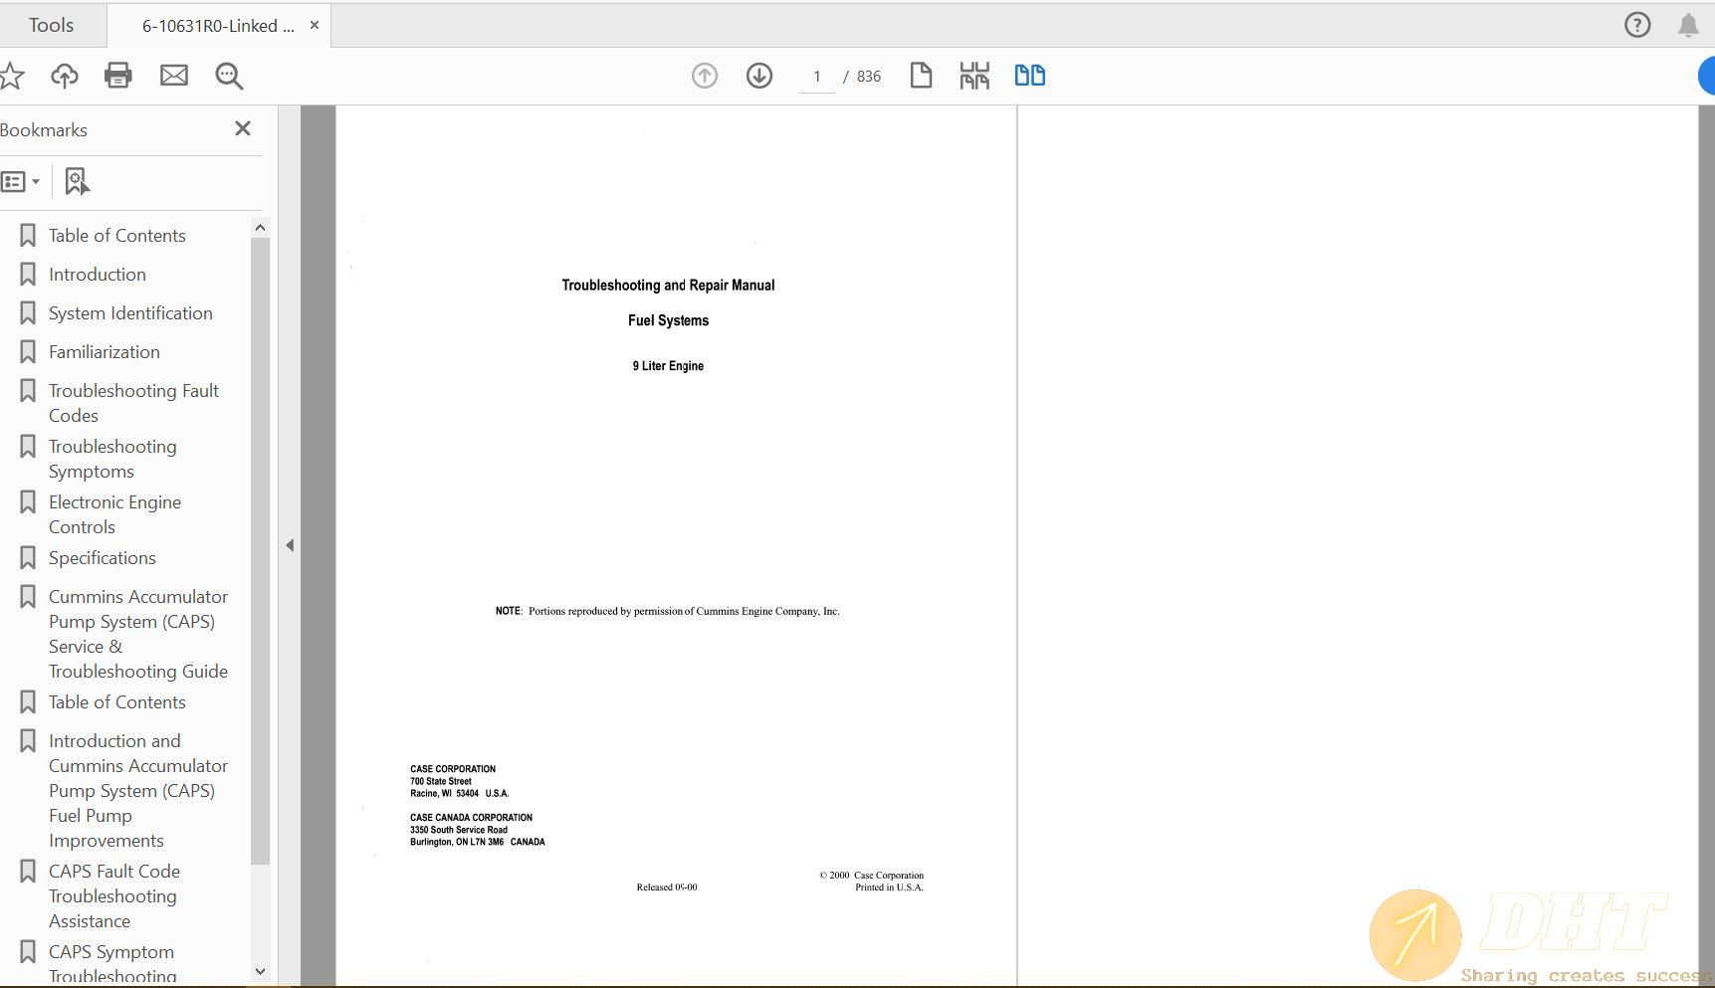The height and width of the screenshot is (988, 1715).
Task: Click the 9 Liter Engine text on the page
Action: [668, 366]
